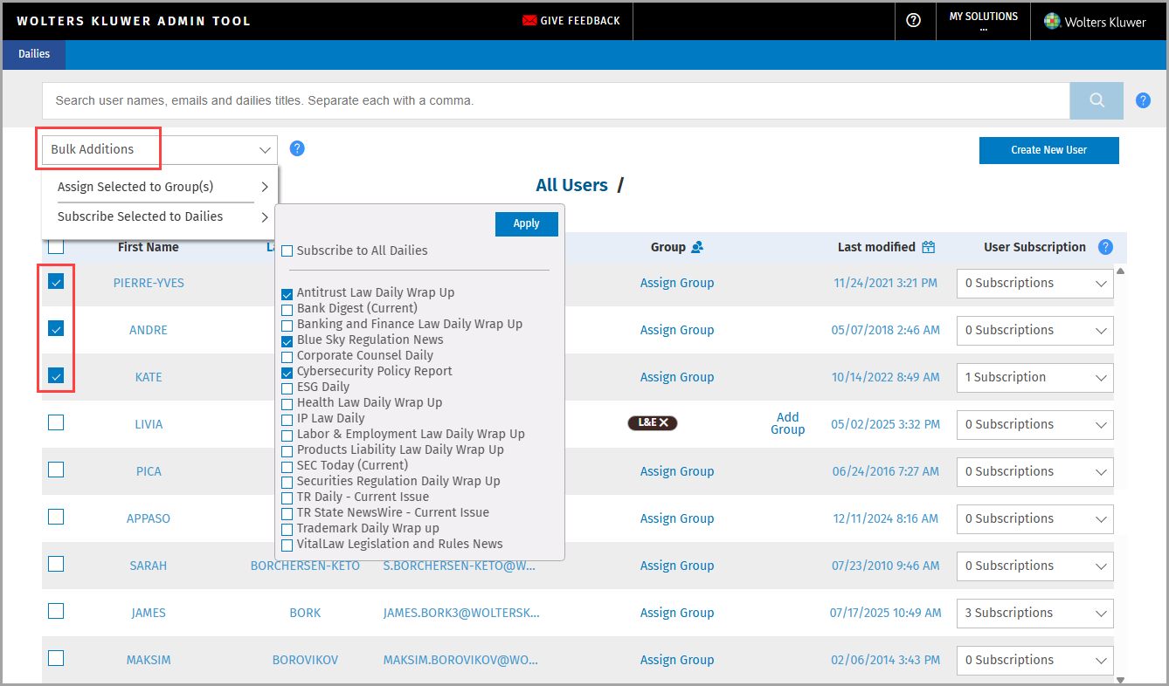Toggle the select-all users checkbox
The height and width of the screenshot is (686, 1169).
[x=56, y=246]
